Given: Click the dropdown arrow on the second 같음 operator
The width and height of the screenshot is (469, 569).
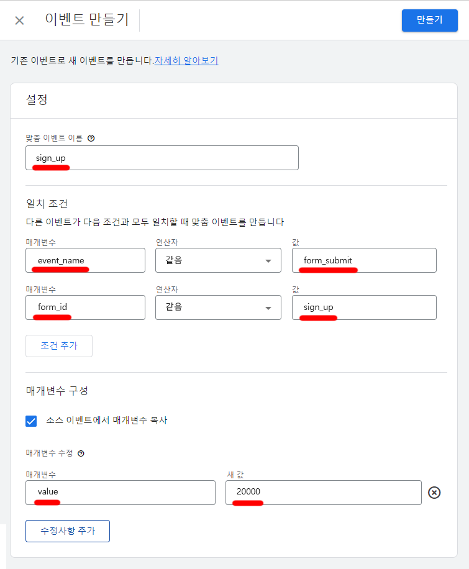Looking at the screenshot, I should tap(267, 307).
